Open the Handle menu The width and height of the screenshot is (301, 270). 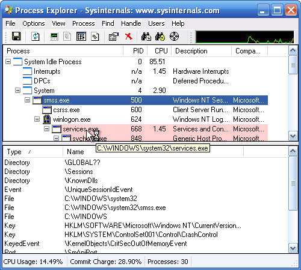[x=131, y=23]
